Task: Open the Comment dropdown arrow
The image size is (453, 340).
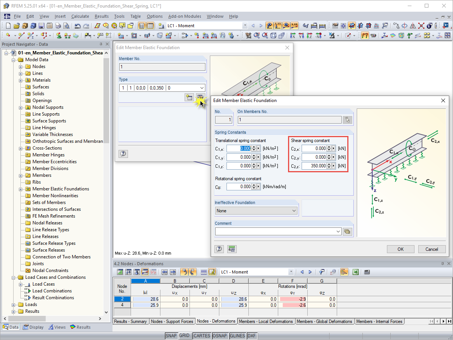Action: coord(338,231)
